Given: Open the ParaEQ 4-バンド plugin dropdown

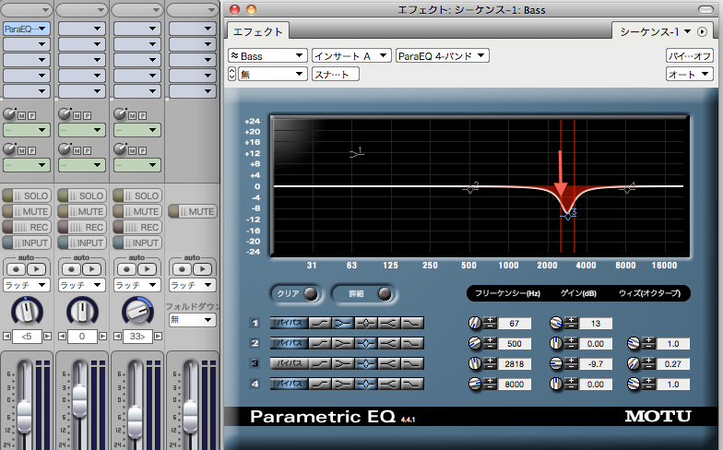Looking at the screenshot, I should (443, 55).
